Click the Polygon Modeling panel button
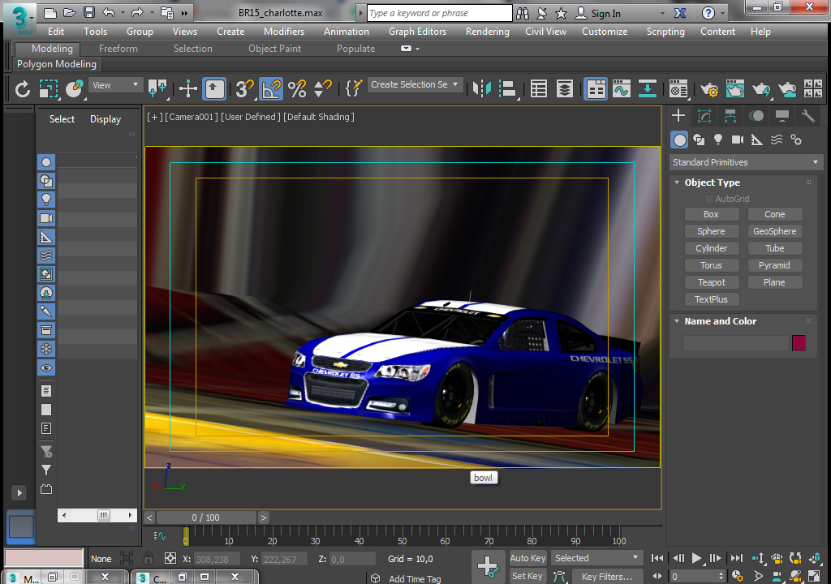Viewport: 831px width, 584px height. click(x=57, y=64)
